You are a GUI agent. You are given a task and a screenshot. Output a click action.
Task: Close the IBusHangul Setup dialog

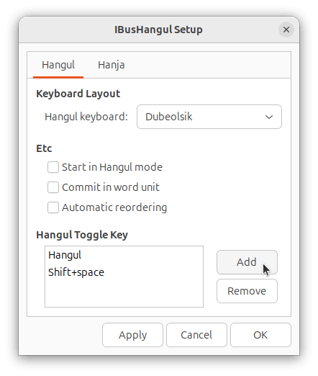286,30
